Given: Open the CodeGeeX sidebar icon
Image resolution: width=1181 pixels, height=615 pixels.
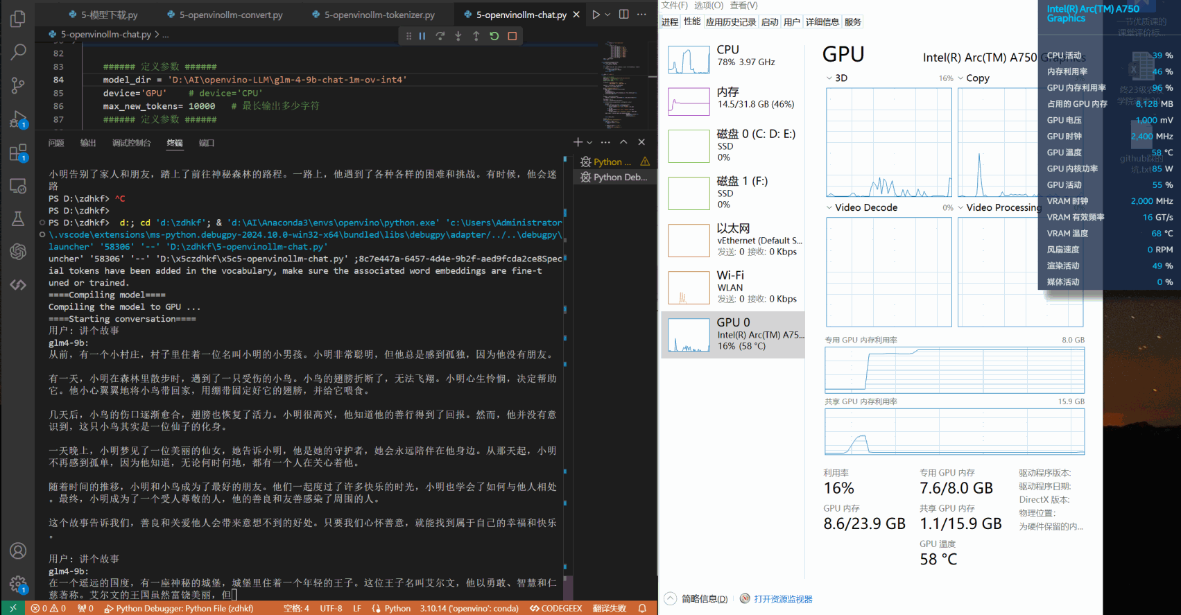Looking at the screenshot, I should tap(18, 284).
